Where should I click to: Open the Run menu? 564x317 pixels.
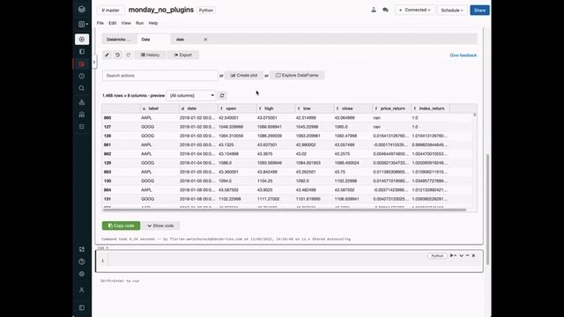[140, 23]
